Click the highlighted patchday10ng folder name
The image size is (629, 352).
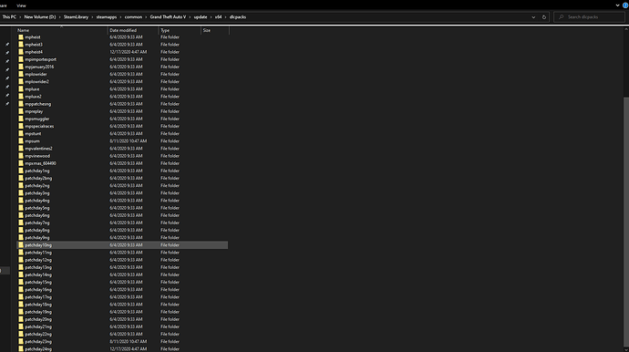(38, 244)
